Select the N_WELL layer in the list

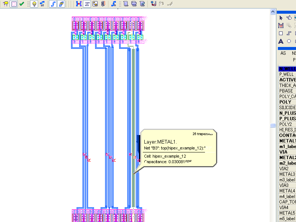[x=287, y=69]
